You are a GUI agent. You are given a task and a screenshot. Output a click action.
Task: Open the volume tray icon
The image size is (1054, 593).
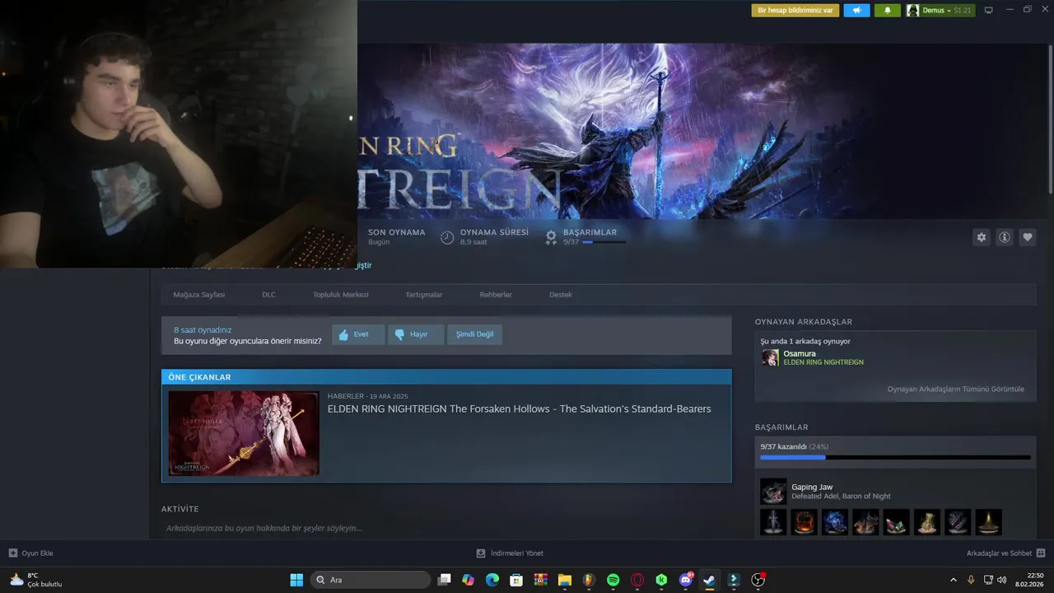(1002, 580)
